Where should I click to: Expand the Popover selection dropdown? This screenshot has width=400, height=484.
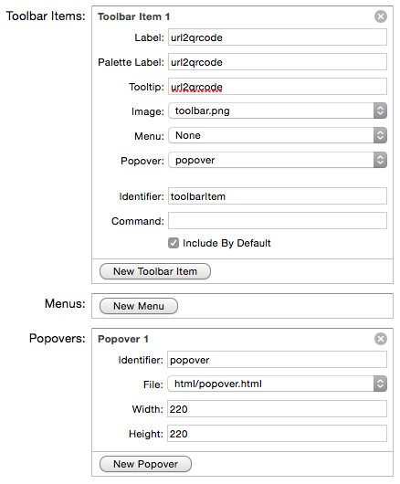coord(278,160)
